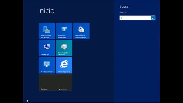
Task: Open the Escritorio desktop tile
Action: [x=55, y=83]
